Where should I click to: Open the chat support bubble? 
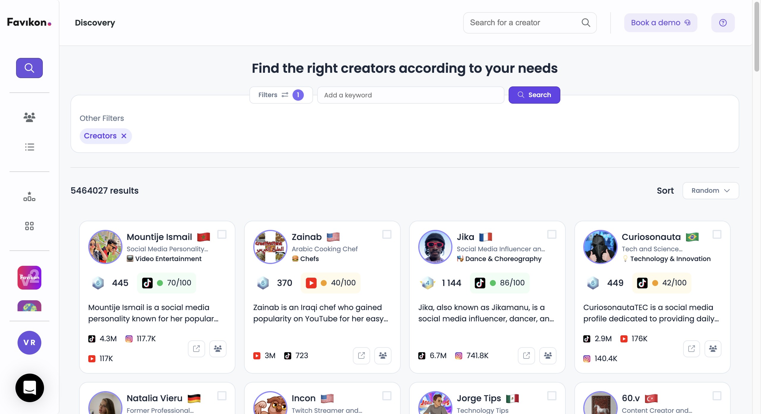[29, 388]
